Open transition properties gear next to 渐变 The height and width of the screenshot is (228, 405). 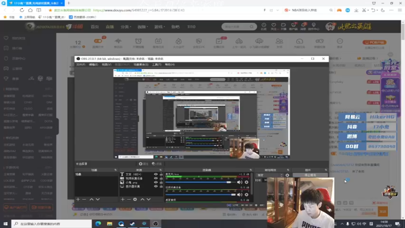tap(287, 175)
